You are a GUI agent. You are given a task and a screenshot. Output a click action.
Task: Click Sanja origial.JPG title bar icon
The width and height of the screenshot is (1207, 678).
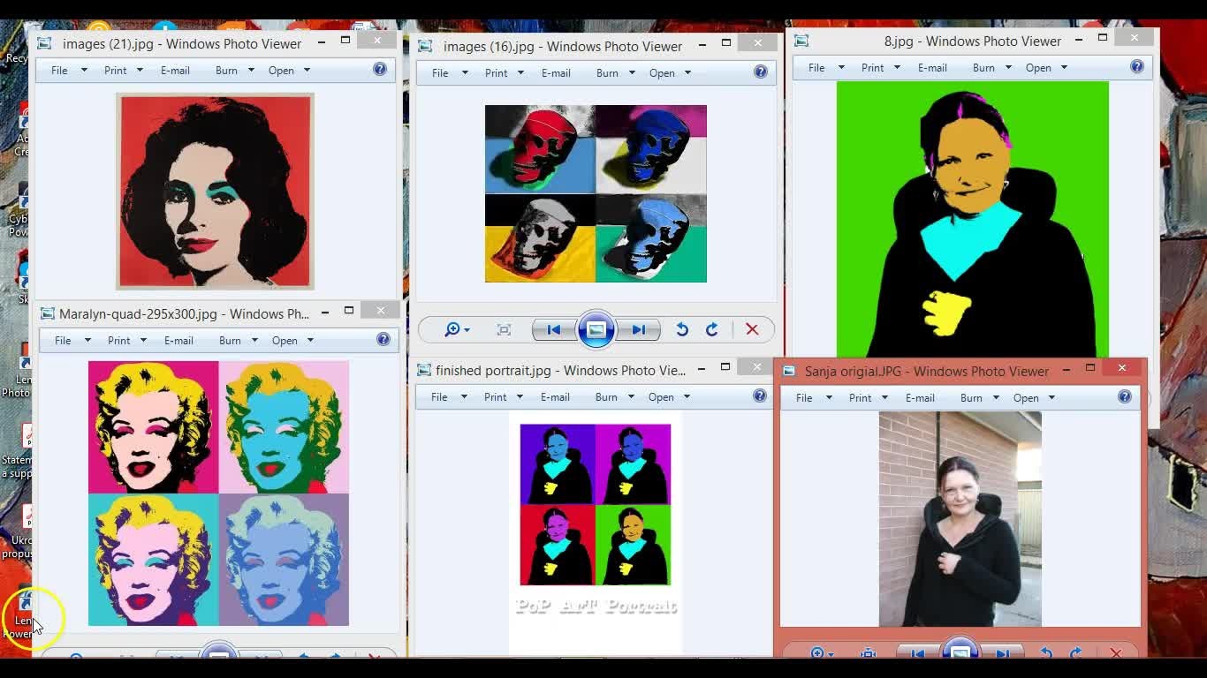(x=789, y=371)
